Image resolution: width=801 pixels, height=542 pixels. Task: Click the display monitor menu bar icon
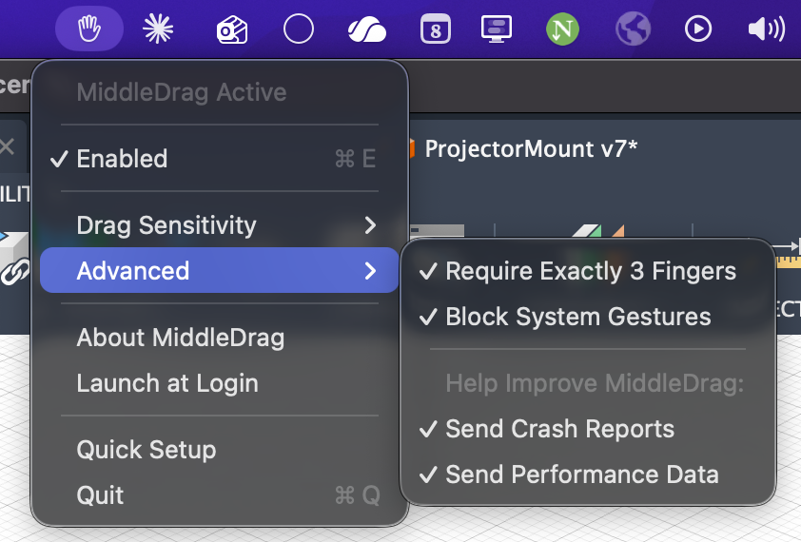496,29
